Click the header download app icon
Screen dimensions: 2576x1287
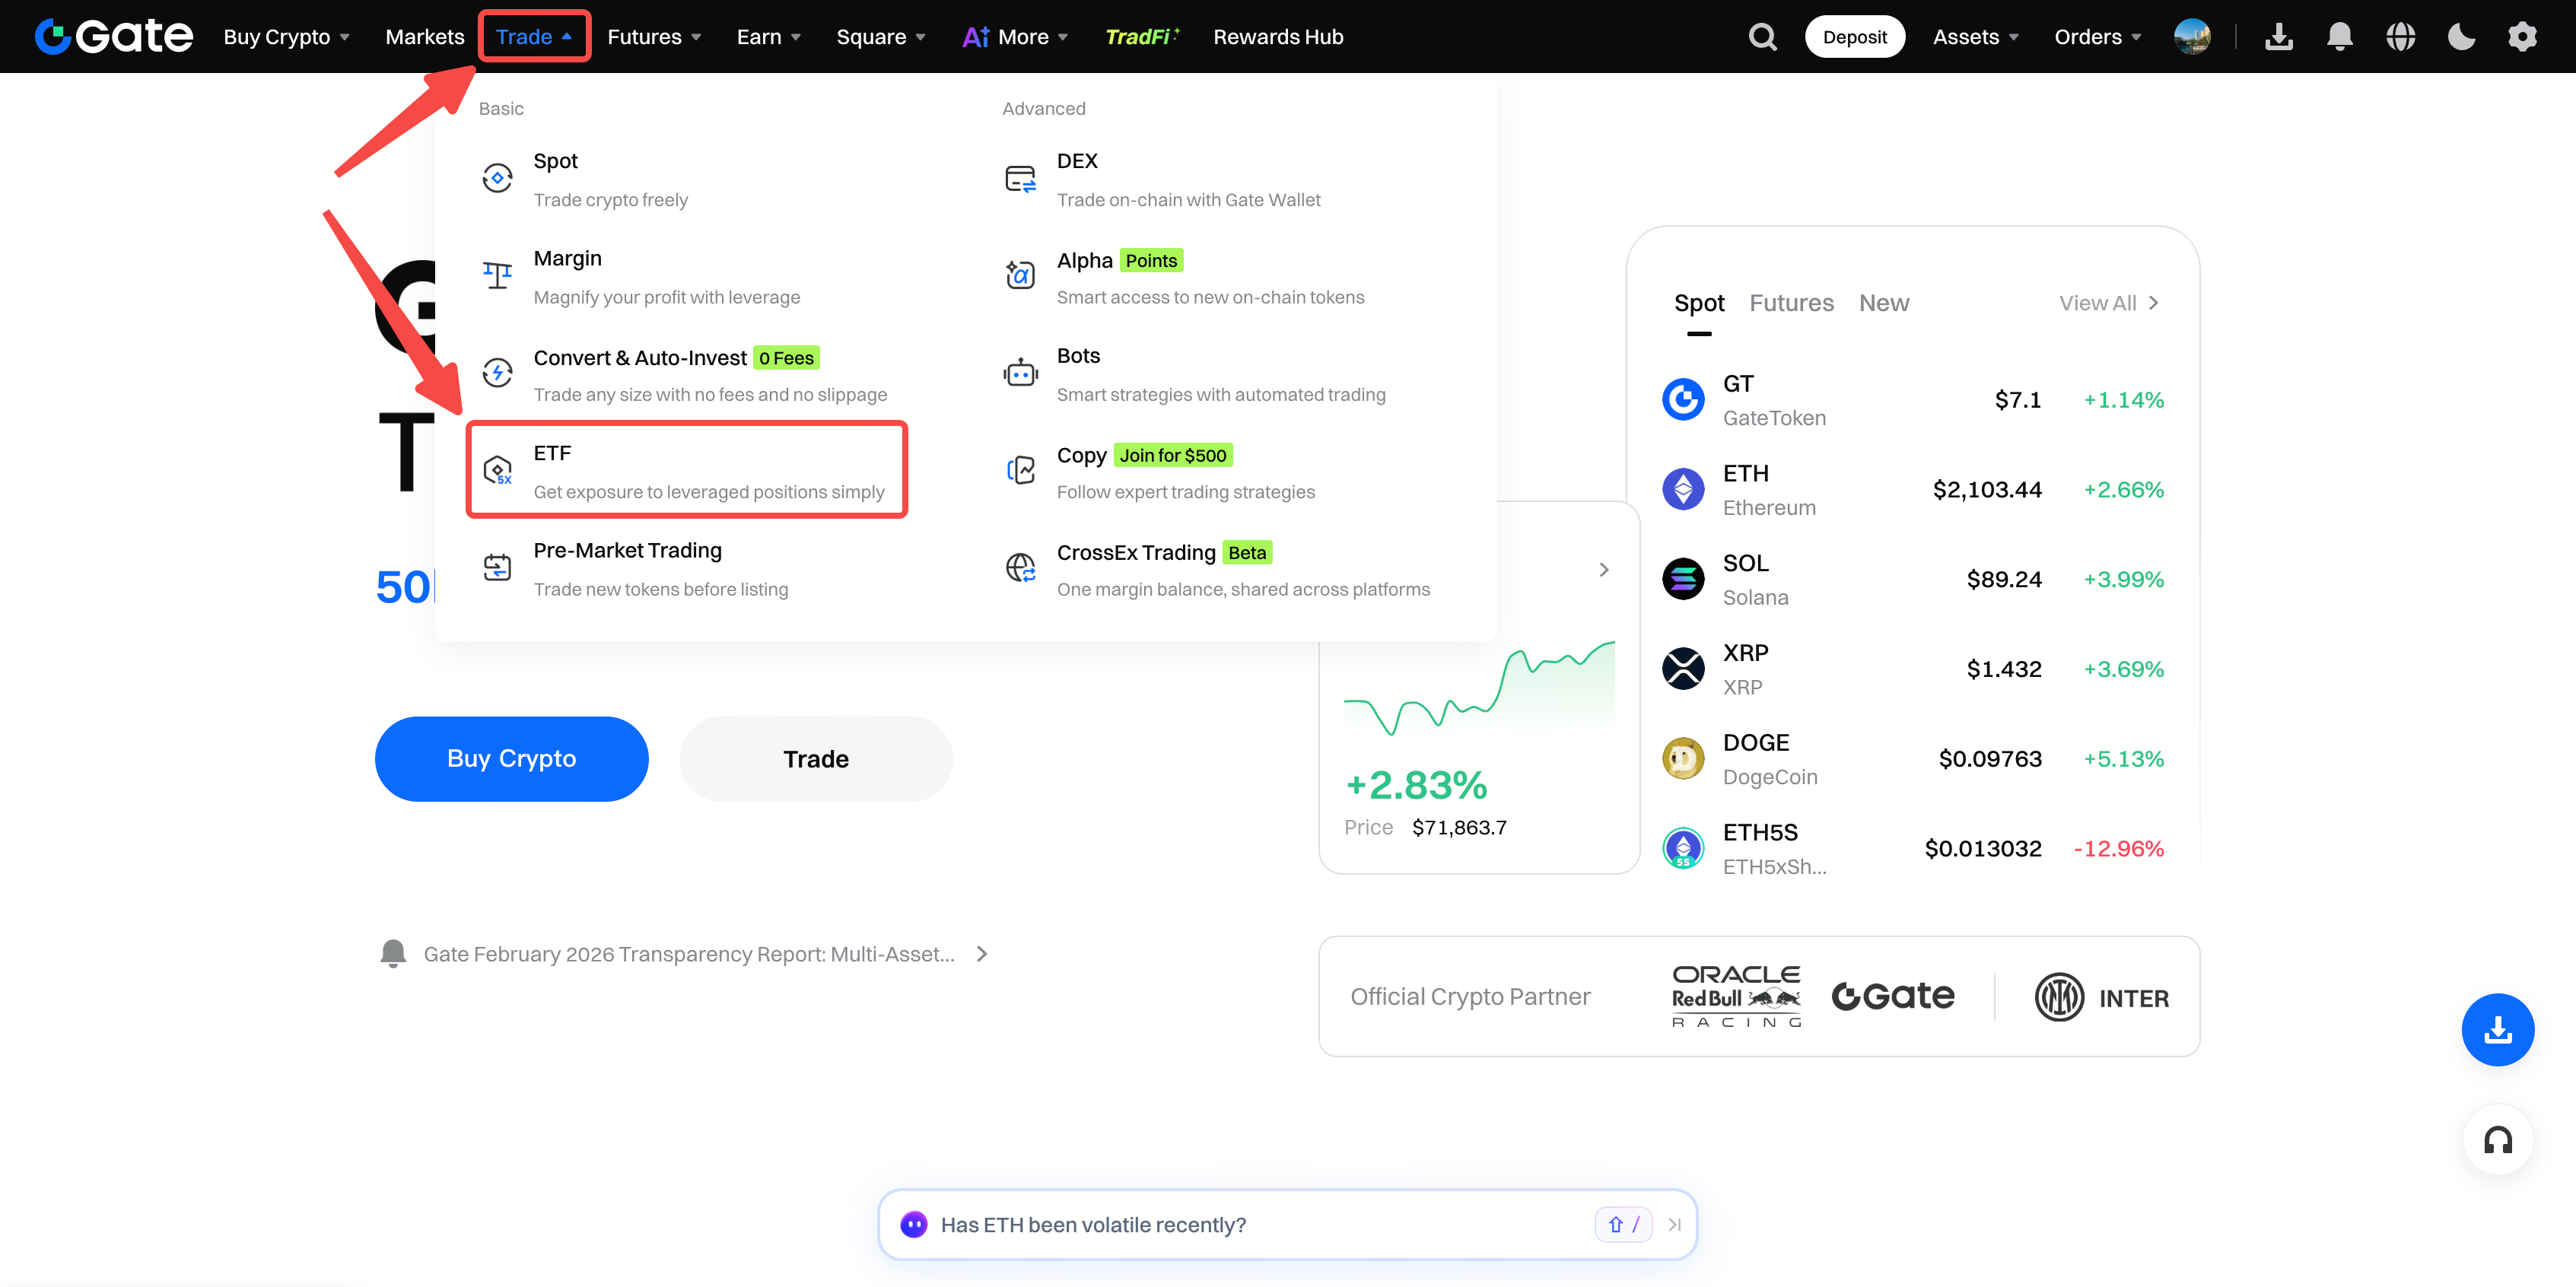[2279, 37]
